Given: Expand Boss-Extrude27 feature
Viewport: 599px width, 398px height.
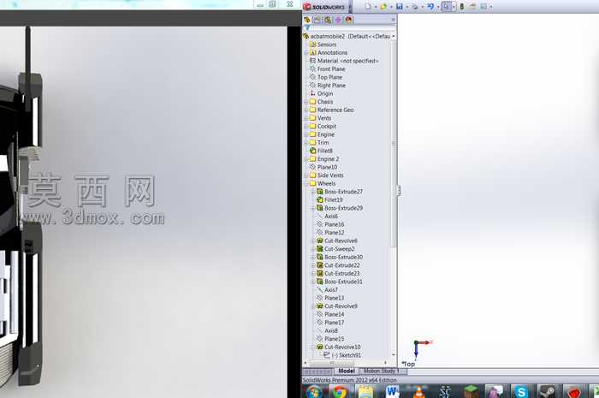Looking at the screenshot, I should click(x=313, y=192).
